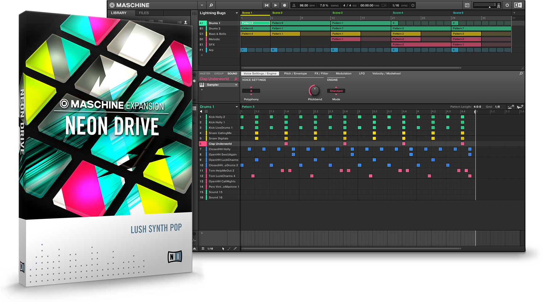Click the Maschine logo in the header
The height and width of the screenshot is (302, 543).
tap(130, 5)
